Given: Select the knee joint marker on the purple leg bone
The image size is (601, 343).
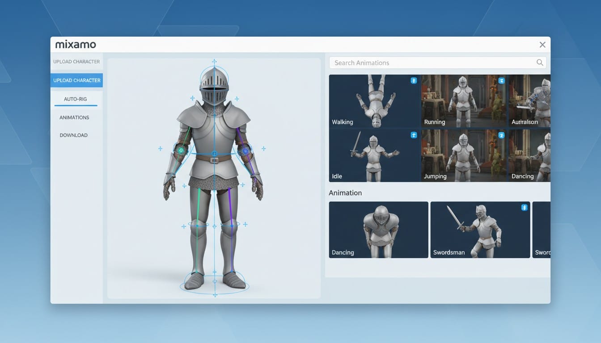Looking at the screenshot, I should point(232,226).
